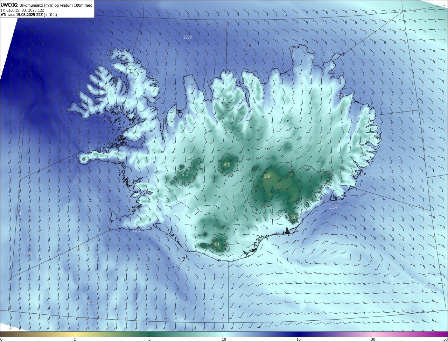
Task: Click the colorbar tick label '30'
Action: (373, 340)
